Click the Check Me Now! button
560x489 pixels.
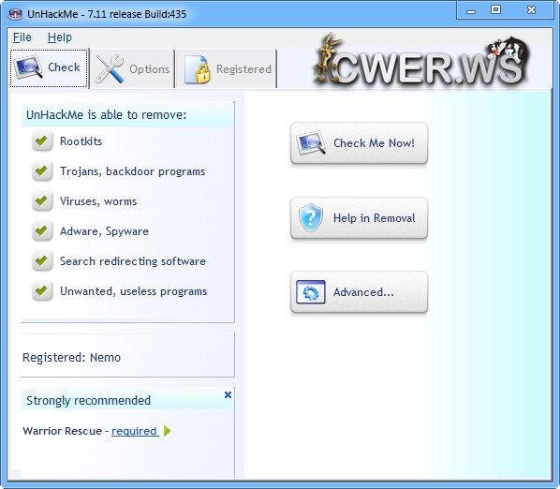pyautogui.click(x=359, y=143)
